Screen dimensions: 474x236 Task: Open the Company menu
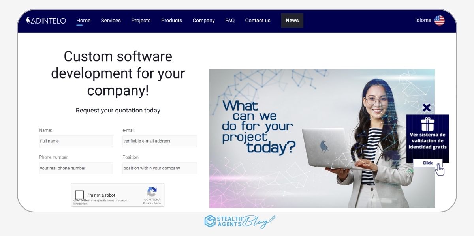(203, 21)
